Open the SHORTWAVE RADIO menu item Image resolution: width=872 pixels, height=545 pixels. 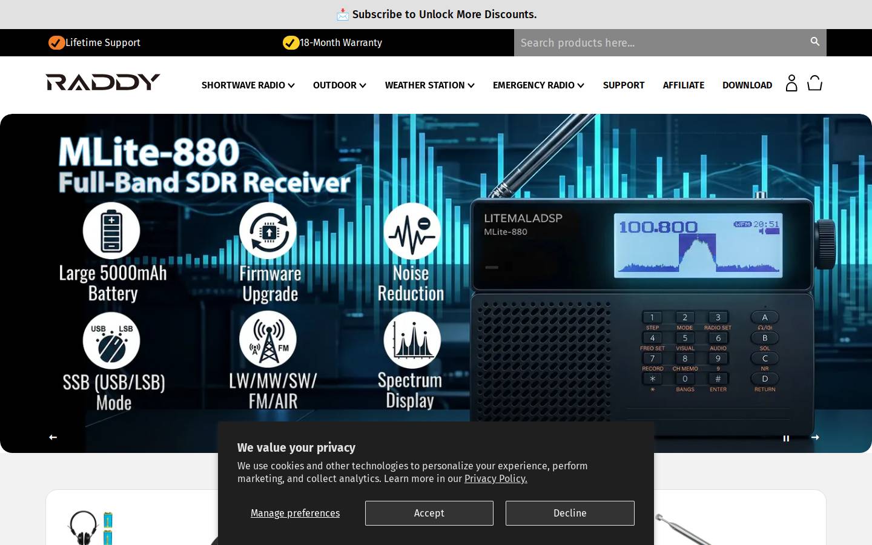(243, 85)
